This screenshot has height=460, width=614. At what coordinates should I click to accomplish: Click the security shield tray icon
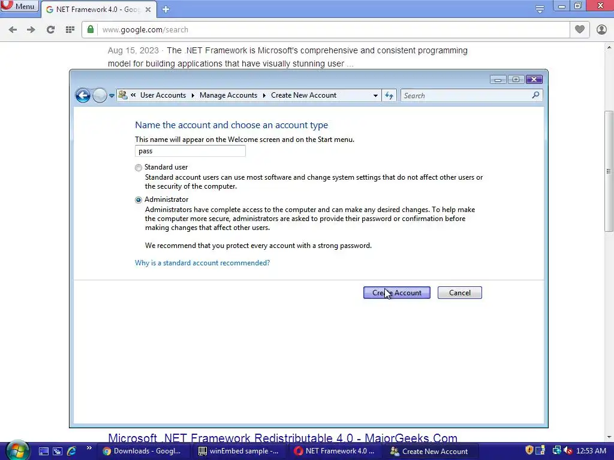tap(529, 450)
